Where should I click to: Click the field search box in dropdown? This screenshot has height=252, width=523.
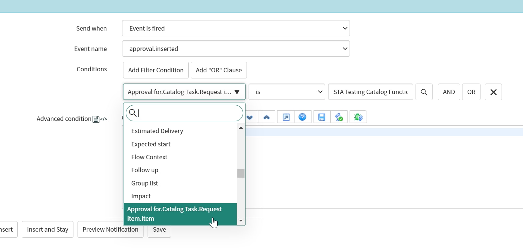coord(184,113)
